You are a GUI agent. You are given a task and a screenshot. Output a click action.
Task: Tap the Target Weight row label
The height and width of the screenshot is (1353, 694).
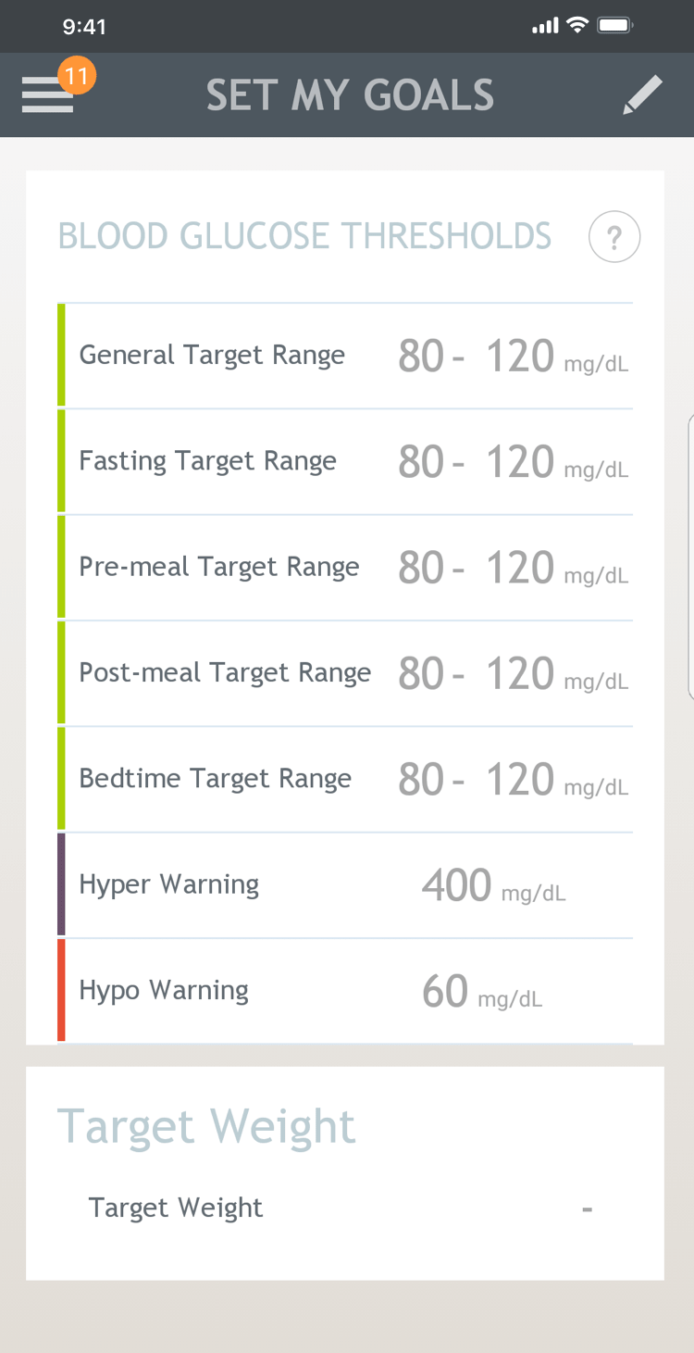point(176,1208)
